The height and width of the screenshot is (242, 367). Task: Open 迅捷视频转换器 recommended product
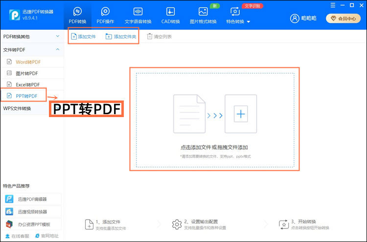pyautogui.click(x=32, y=212)
